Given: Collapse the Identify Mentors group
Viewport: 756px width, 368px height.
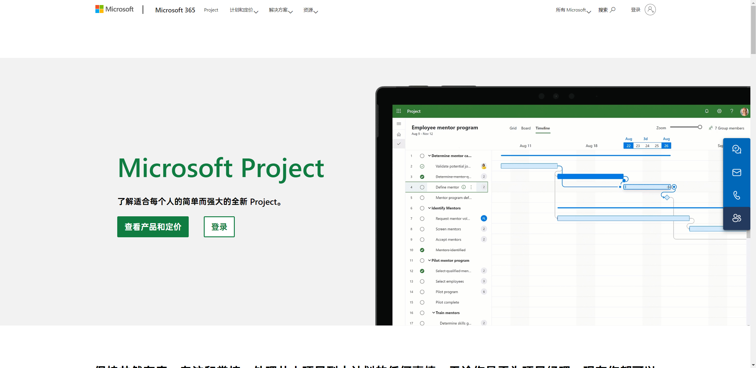Looking at the screenshot, I should click(x=429, y=208).
